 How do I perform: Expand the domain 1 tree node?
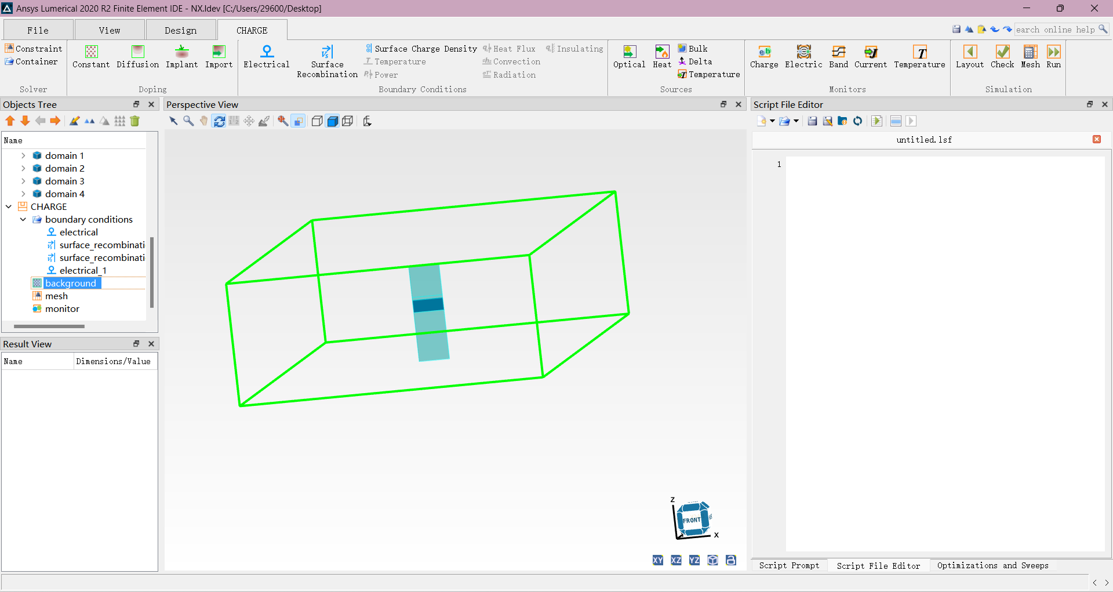[23, 156]
